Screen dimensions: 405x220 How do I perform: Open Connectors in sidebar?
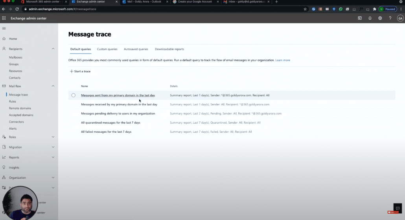pos(16,122)
